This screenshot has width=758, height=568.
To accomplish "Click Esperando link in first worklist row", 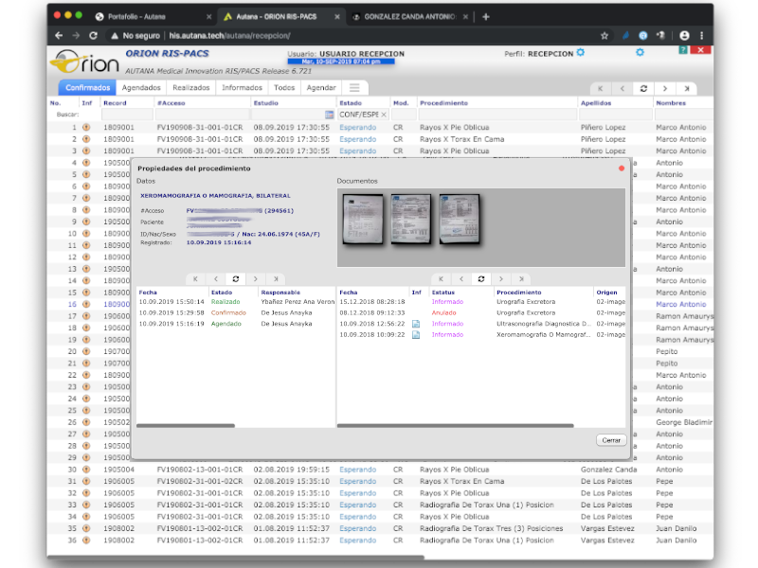I will click(x=357, y=127).
